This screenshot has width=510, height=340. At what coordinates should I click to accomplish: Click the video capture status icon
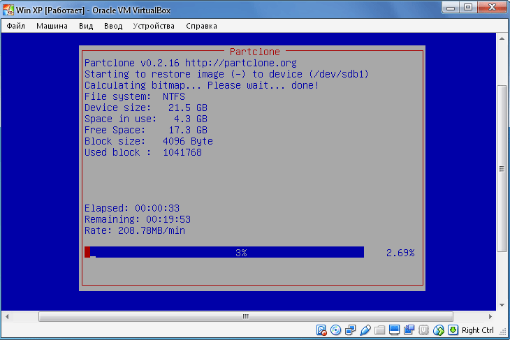pyautogui.click(x=409, y=330)
